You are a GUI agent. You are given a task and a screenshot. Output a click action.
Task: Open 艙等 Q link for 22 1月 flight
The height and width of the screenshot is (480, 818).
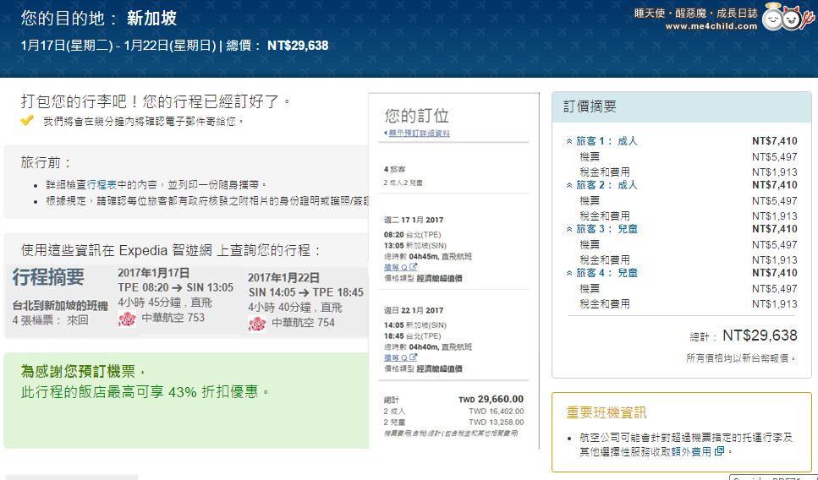pos(400,357)
